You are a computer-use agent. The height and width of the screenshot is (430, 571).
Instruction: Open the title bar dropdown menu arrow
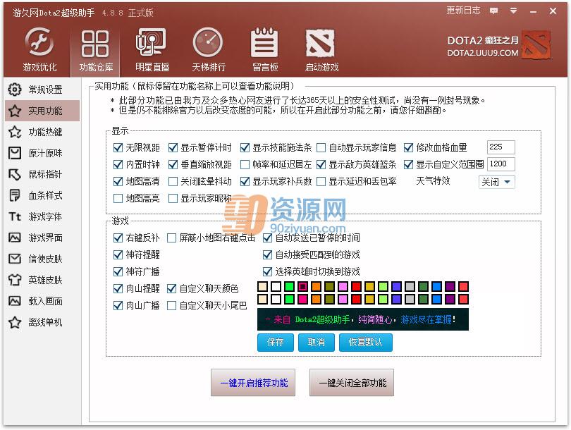[x=513, y=11]
